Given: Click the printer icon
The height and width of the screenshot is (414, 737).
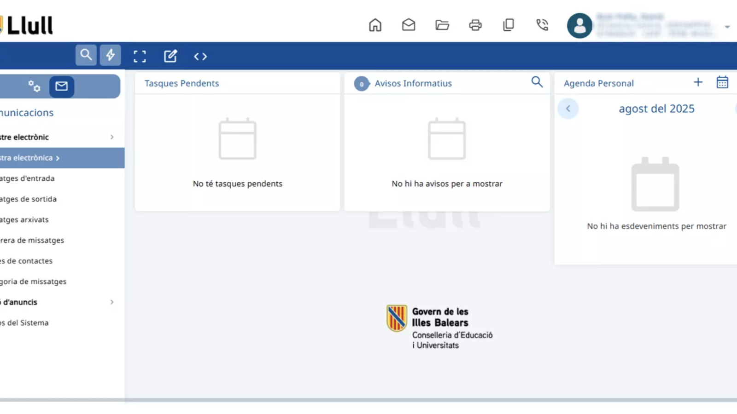Looking at the screenshot, I should [x=475, y=25].
